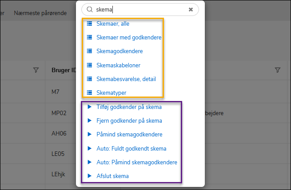Open Skemabesvarelse, detail list
291x190 pixels.
[126, 79]
